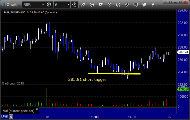190x120 pixels.
Task: Open the chart settings gear
Action: [49, 5]
